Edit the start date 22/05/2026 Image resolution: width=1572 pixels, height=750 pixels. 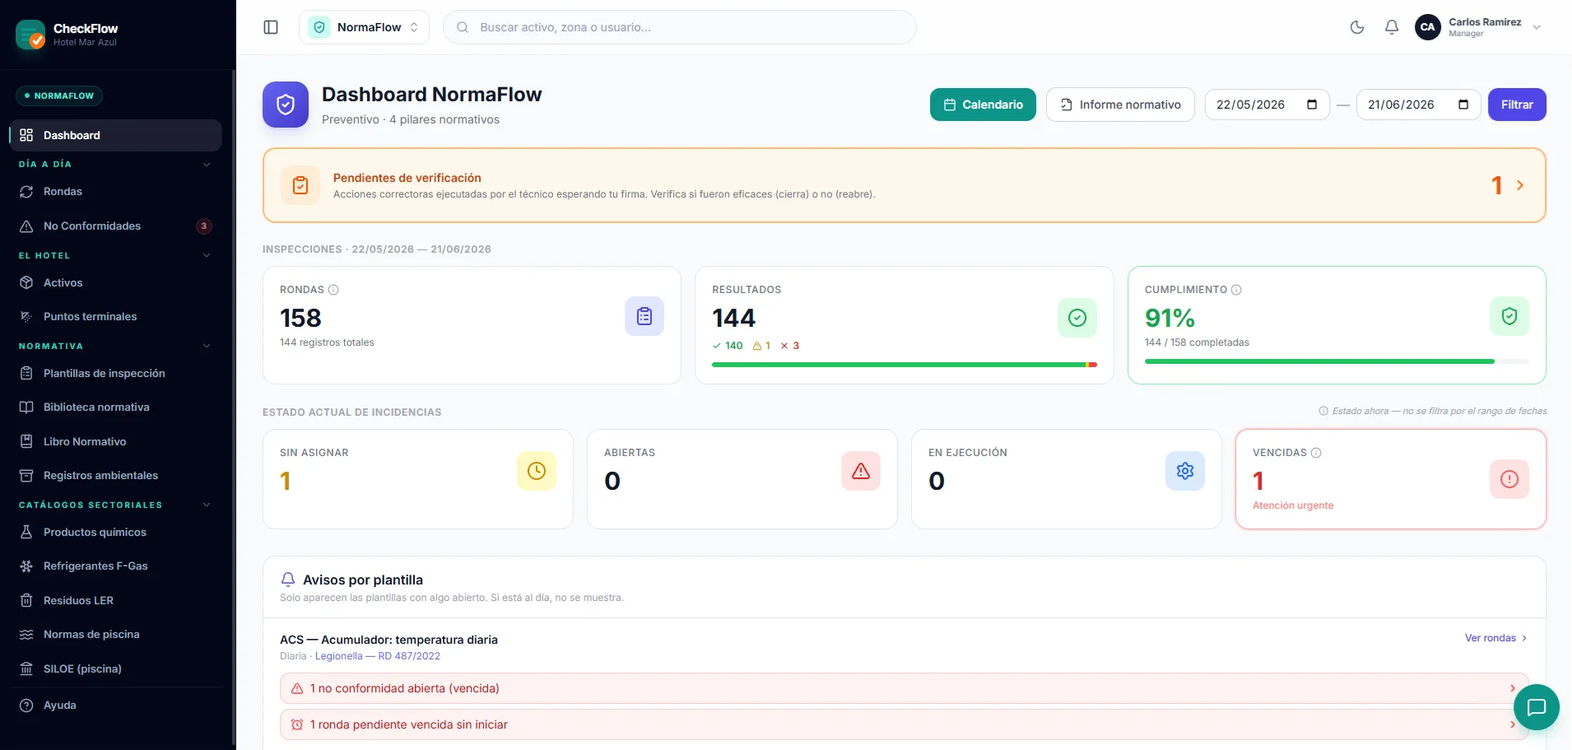(x=1250, y=105)
